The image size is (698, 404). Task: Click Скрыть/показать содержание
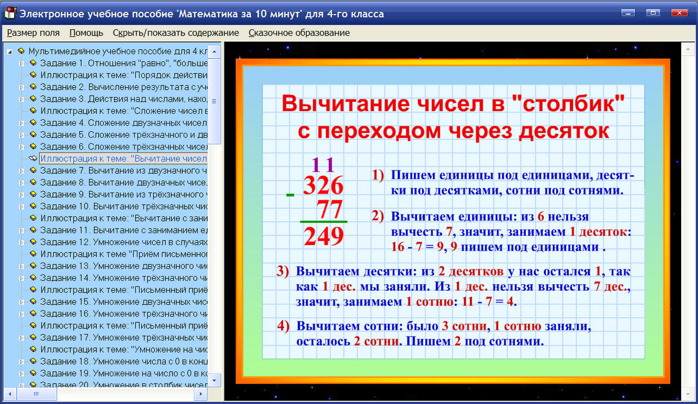[176, 33]
